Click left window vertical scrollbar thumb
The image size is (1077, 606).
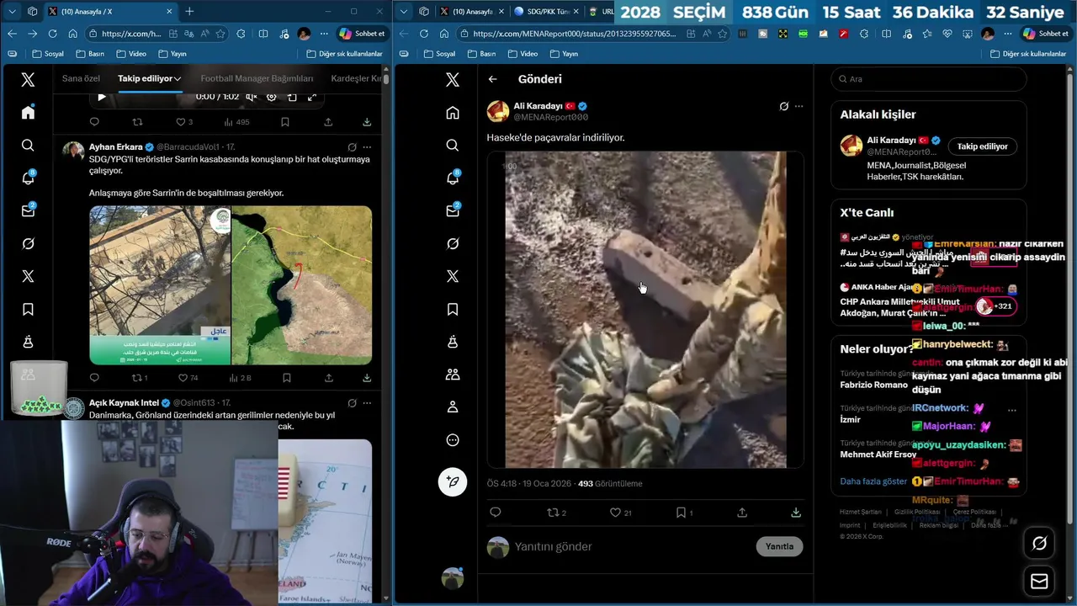point(386,79)
